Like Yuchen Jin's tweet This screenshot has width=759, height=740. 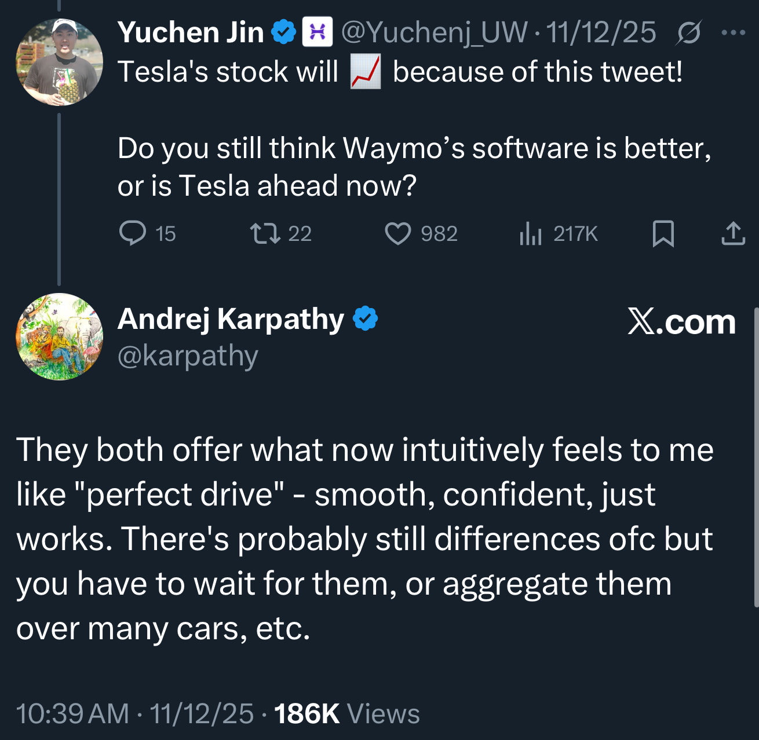(x=398, y=234)
